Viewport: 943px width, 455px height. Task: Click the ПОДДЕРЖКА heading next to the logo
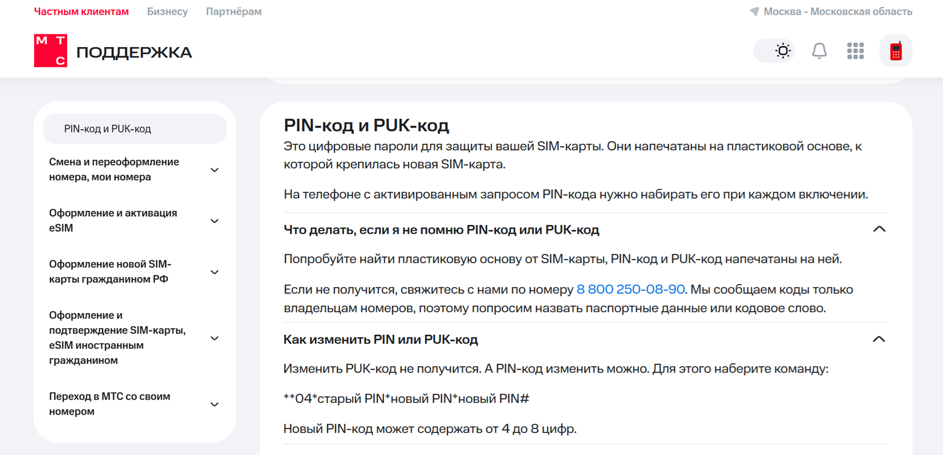coord(134,53)
